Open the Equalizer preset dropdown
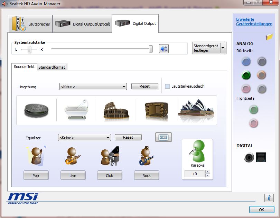280x218 pixels. coord(84,138)
